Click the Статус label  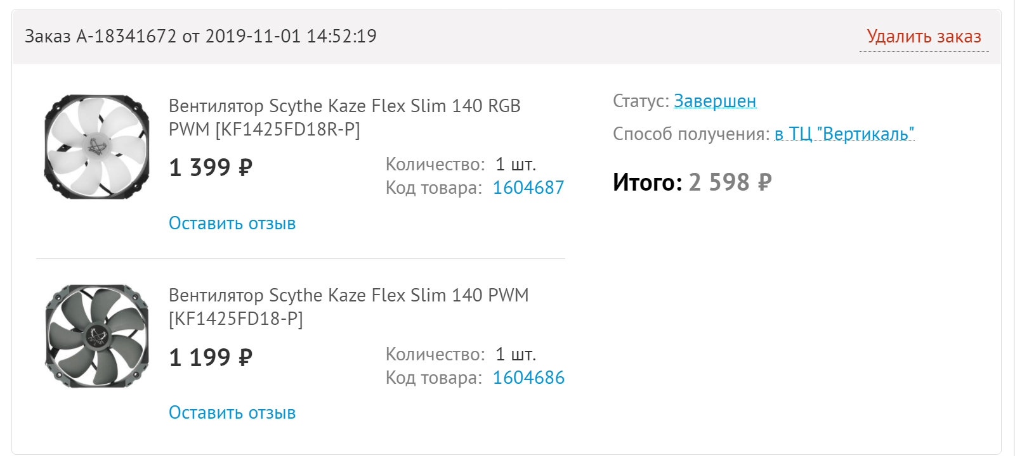pos(641,101)
